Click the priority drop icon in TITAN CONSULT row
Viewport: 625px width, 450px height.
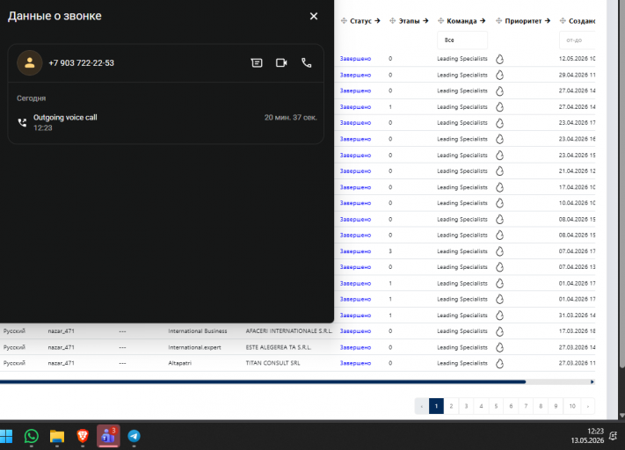pos(500,364)
